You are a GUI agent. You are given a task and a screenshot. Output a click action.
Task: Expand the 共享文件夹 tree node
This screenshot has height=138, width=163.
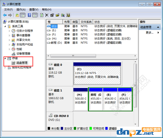click(9, 40)
